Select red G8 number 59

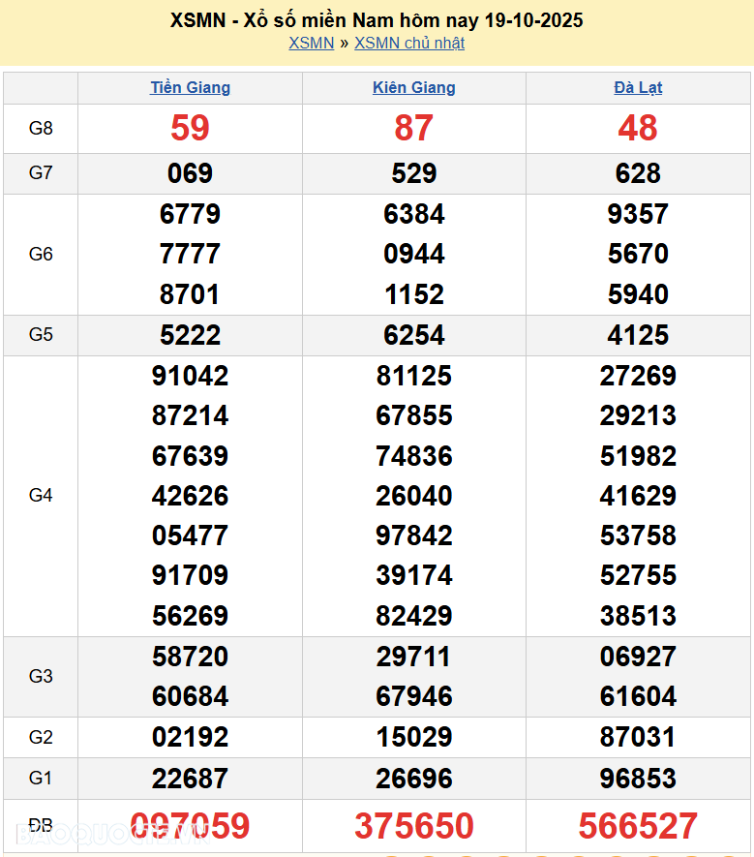191,128
